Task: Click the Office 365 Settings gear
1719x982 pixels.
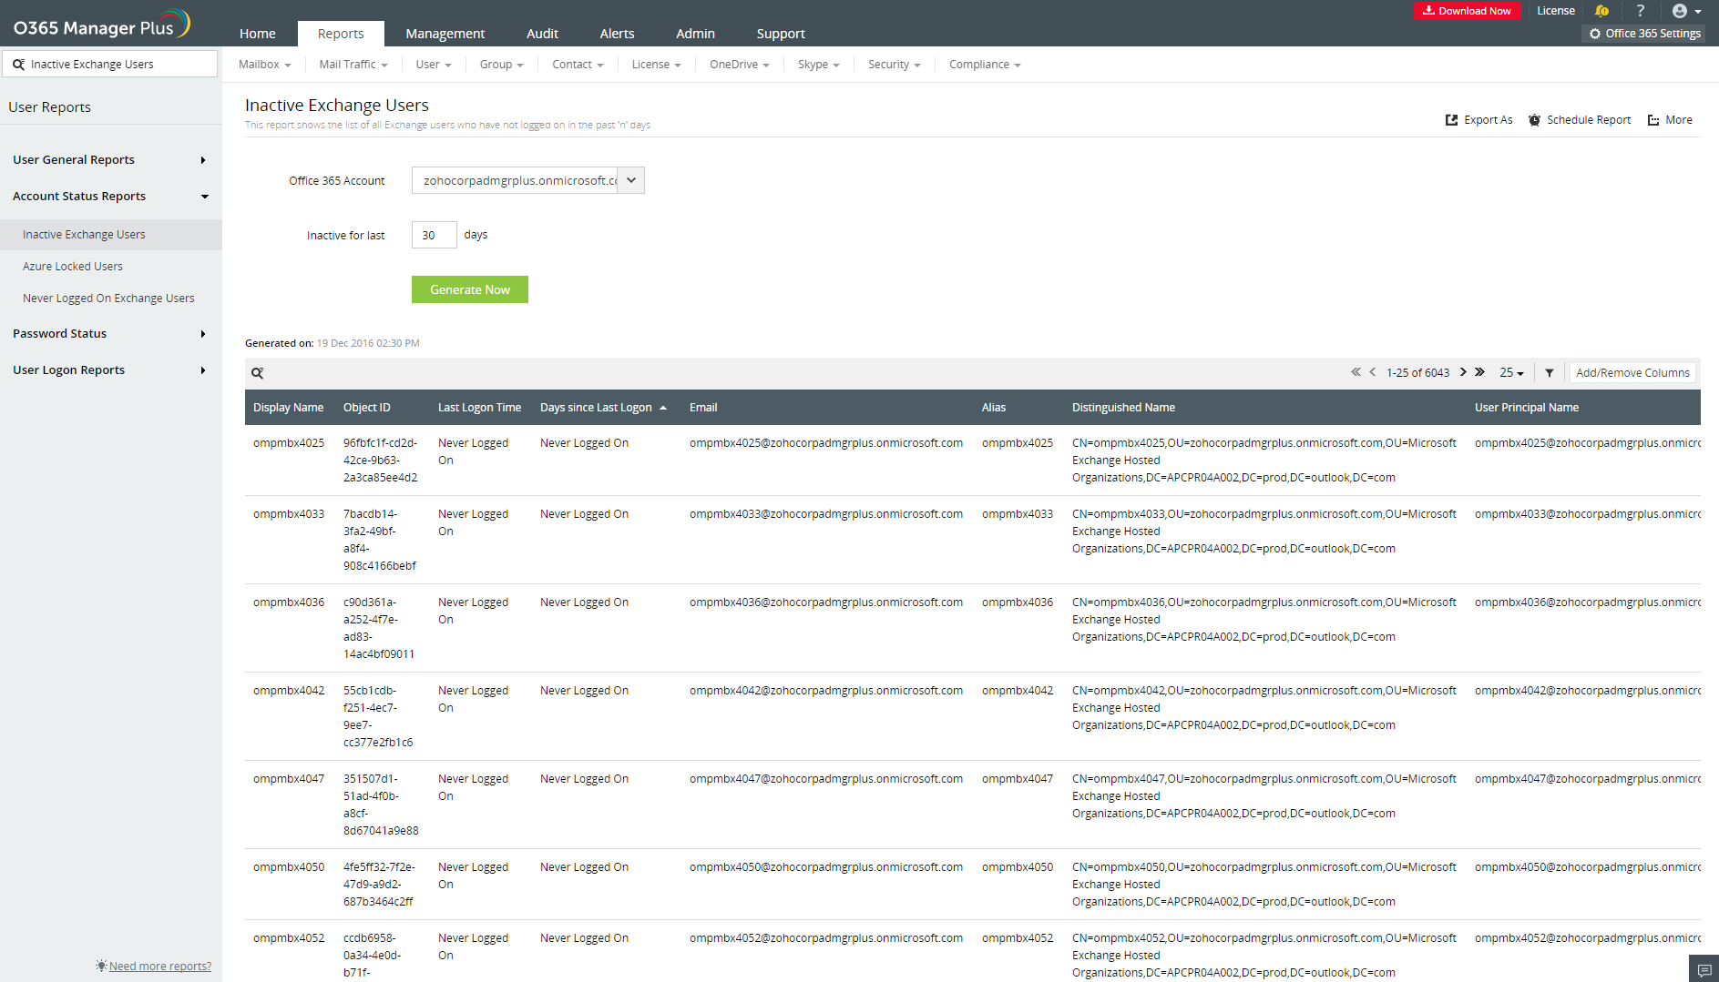Action: (x=1595, y=34)
